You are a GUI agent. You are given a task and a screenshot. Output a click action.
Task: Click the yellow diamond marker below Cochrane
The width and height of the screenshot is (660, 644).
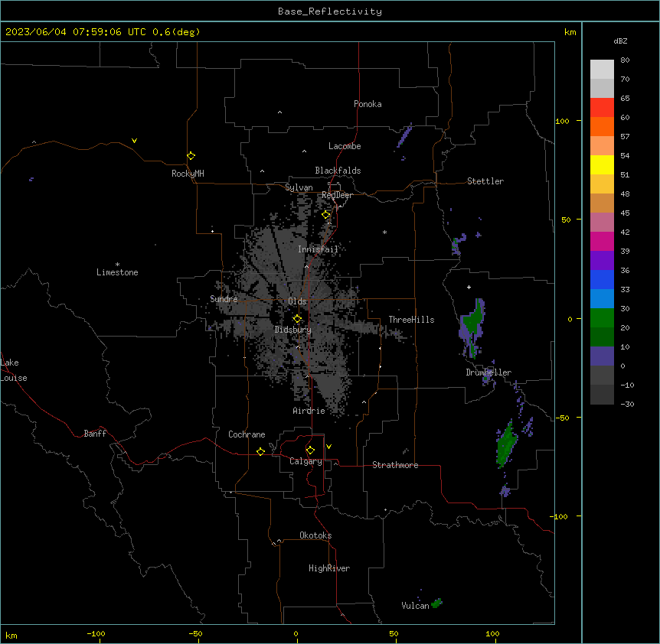pos(260,451)
